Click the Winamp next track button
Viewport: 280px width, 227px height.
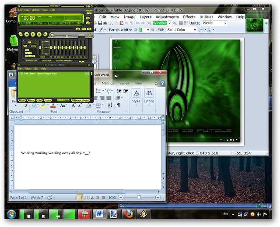coord(45,34)
